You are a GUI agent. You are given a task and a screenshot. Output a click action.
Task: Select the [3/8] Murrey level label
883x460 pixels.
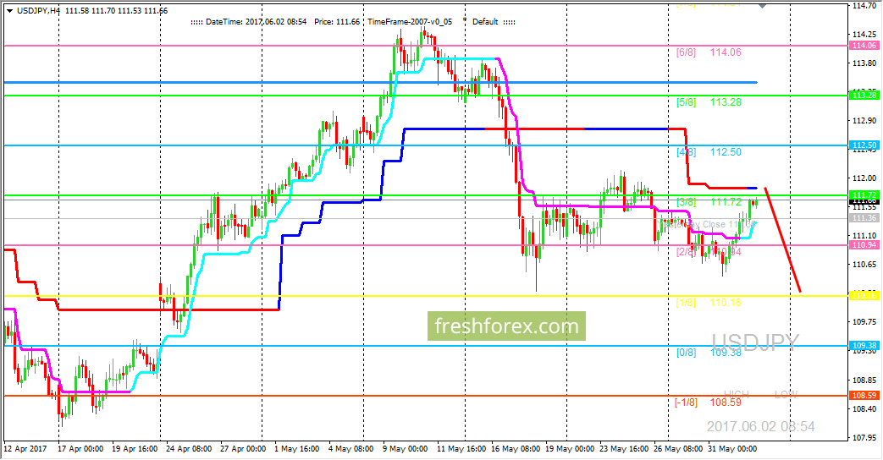(686, 202)
